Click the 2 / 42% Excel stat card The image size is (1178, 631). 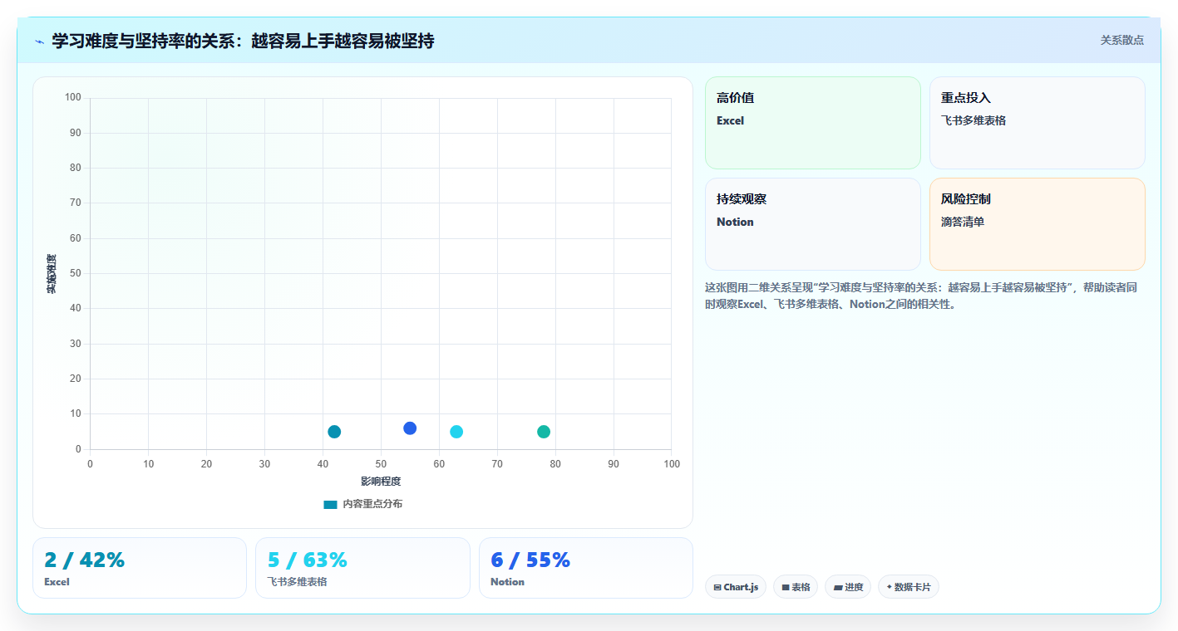tap(140, 568)
